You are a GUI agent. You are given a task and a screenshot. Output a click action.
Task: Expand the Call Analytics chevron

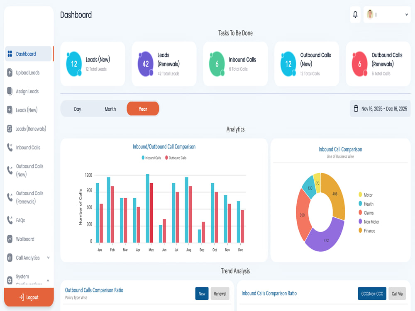(x=48, y=258)
